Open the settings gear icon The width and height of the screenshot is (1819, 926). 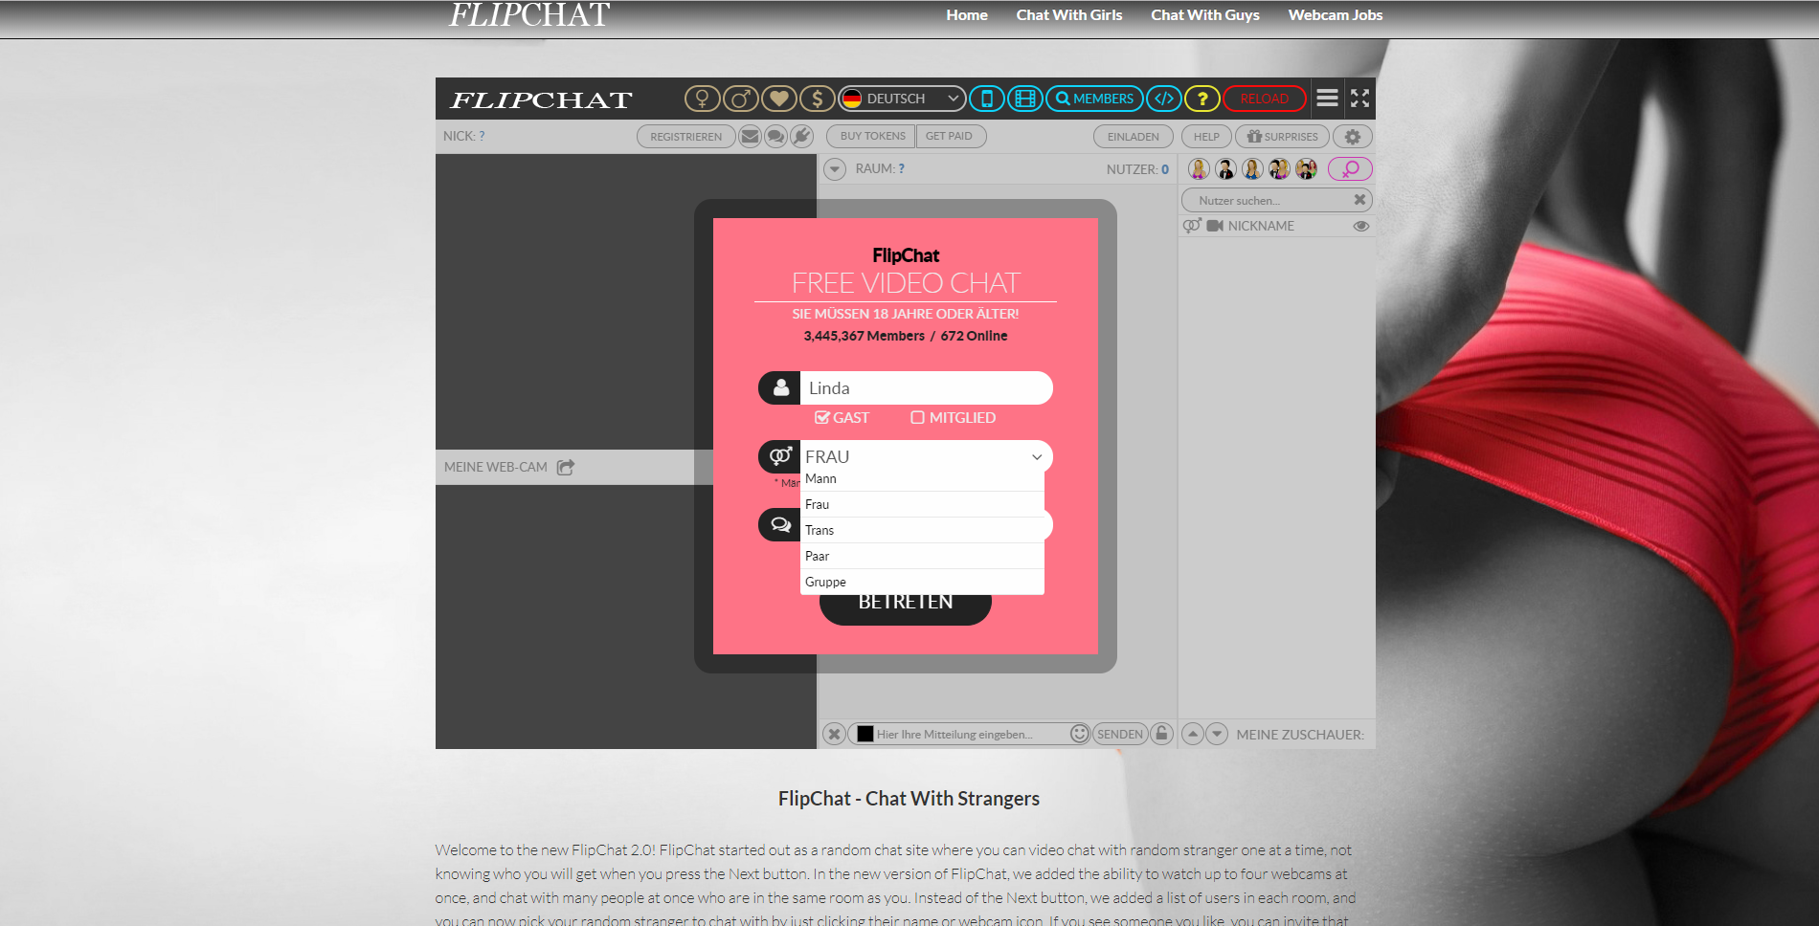[x=1353, y=137]
